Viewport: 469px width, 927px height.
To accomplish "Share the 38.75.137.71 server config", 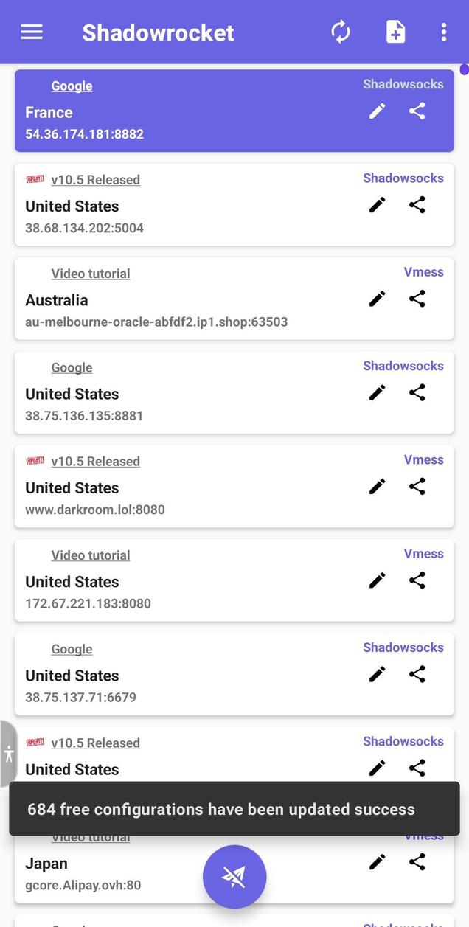I will pyautogui.click(x=417, y=674).
